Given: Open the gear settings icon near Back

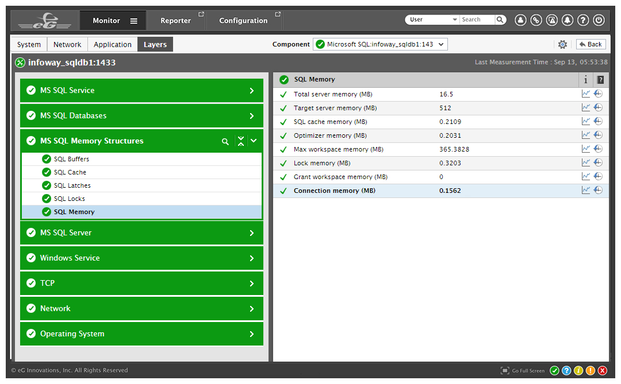Looking at the screenshot, I should (562, 44).
